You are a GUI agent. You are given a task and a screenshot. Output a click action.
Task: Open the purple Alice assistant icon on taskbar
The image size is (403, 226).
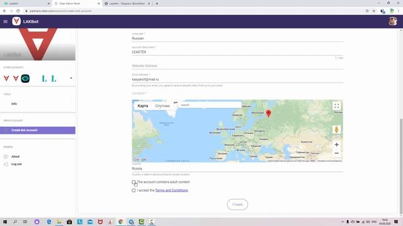coord(37,222)
